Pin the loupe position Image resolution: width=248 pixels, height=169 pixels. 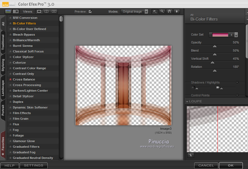pos(190,155)
